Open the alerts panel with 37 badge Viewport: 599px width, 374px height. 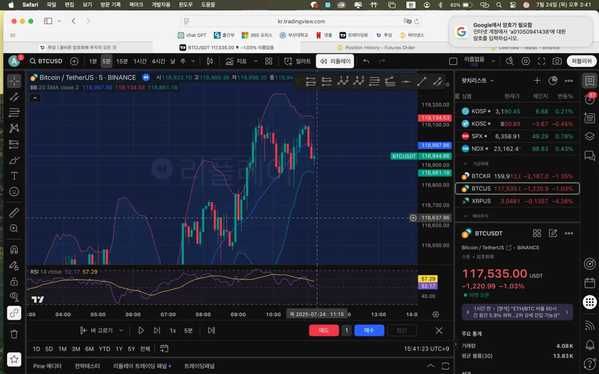[x=590, y=99]
